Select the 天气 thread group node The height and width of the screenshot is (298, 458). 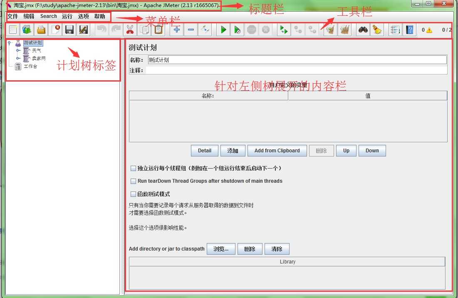[37, 50]
